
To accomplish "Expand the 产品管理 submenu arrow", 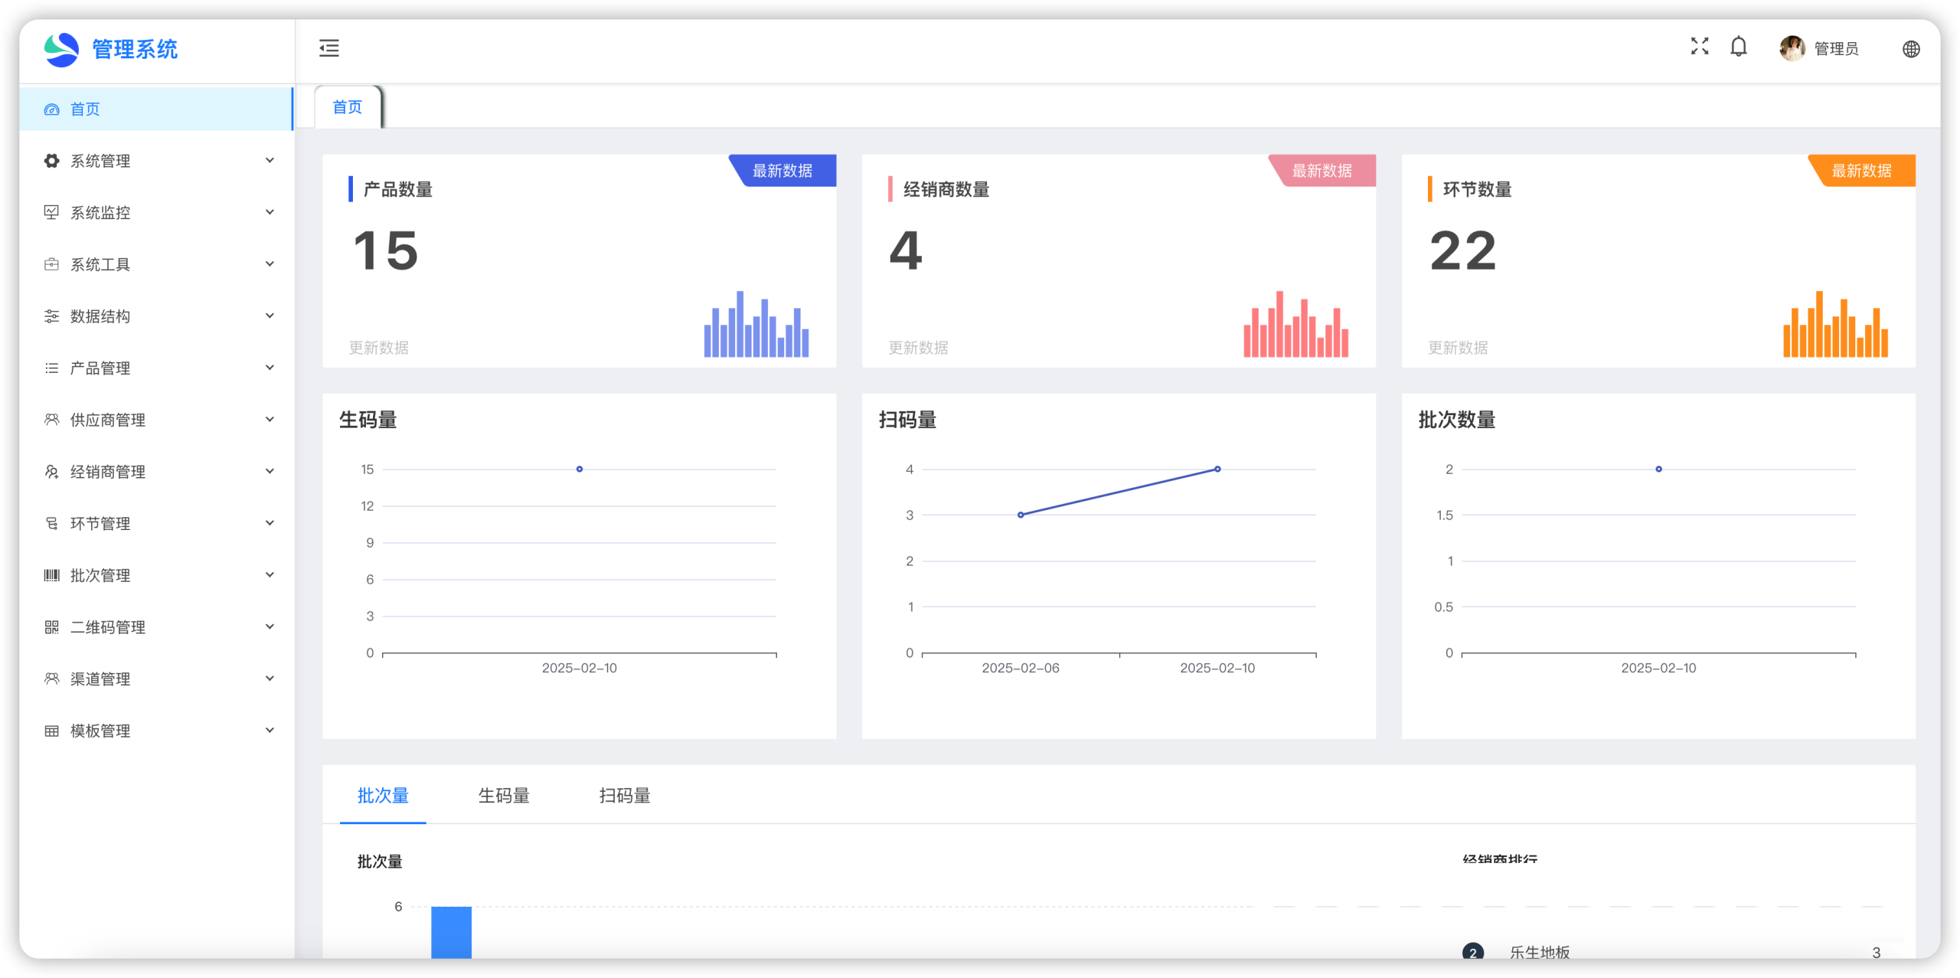I will point(269,368).
